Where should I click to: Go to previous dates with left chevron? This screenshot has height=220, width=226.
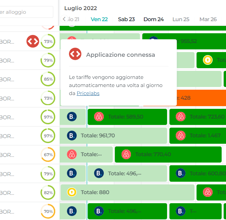tap(64, 19)
